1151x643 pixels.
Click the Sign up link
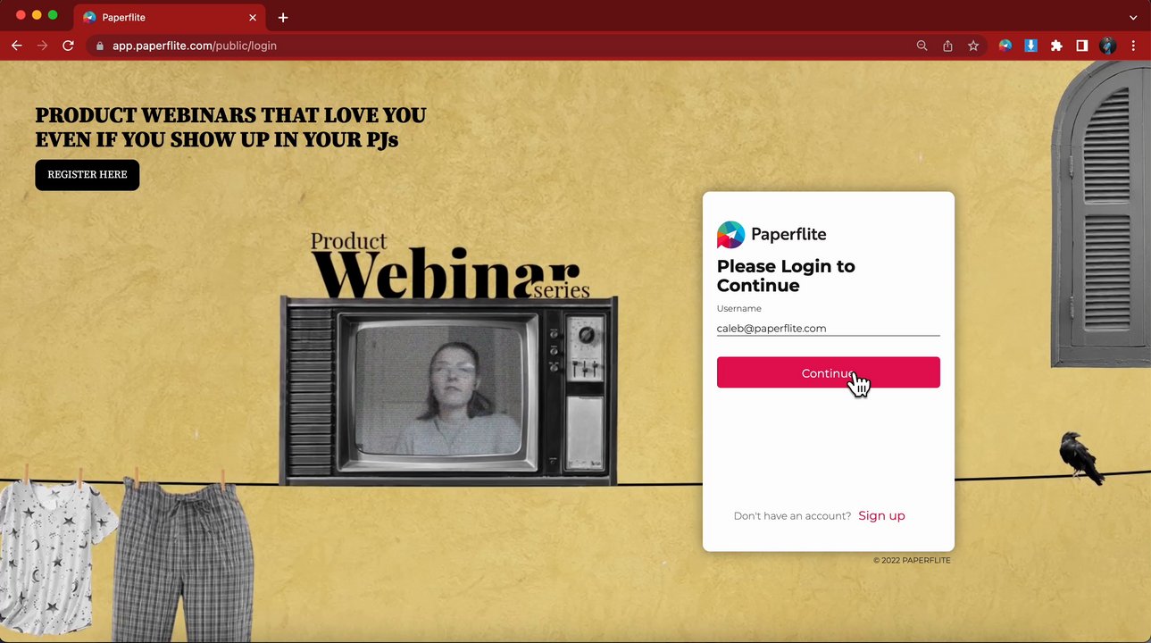click(881, 515)
